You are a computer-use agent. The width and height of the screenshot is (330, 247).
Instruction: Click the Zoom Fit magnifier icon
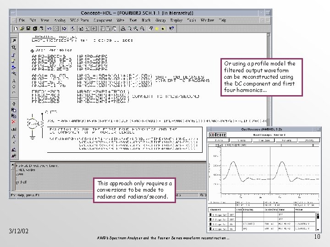point(123,28)
